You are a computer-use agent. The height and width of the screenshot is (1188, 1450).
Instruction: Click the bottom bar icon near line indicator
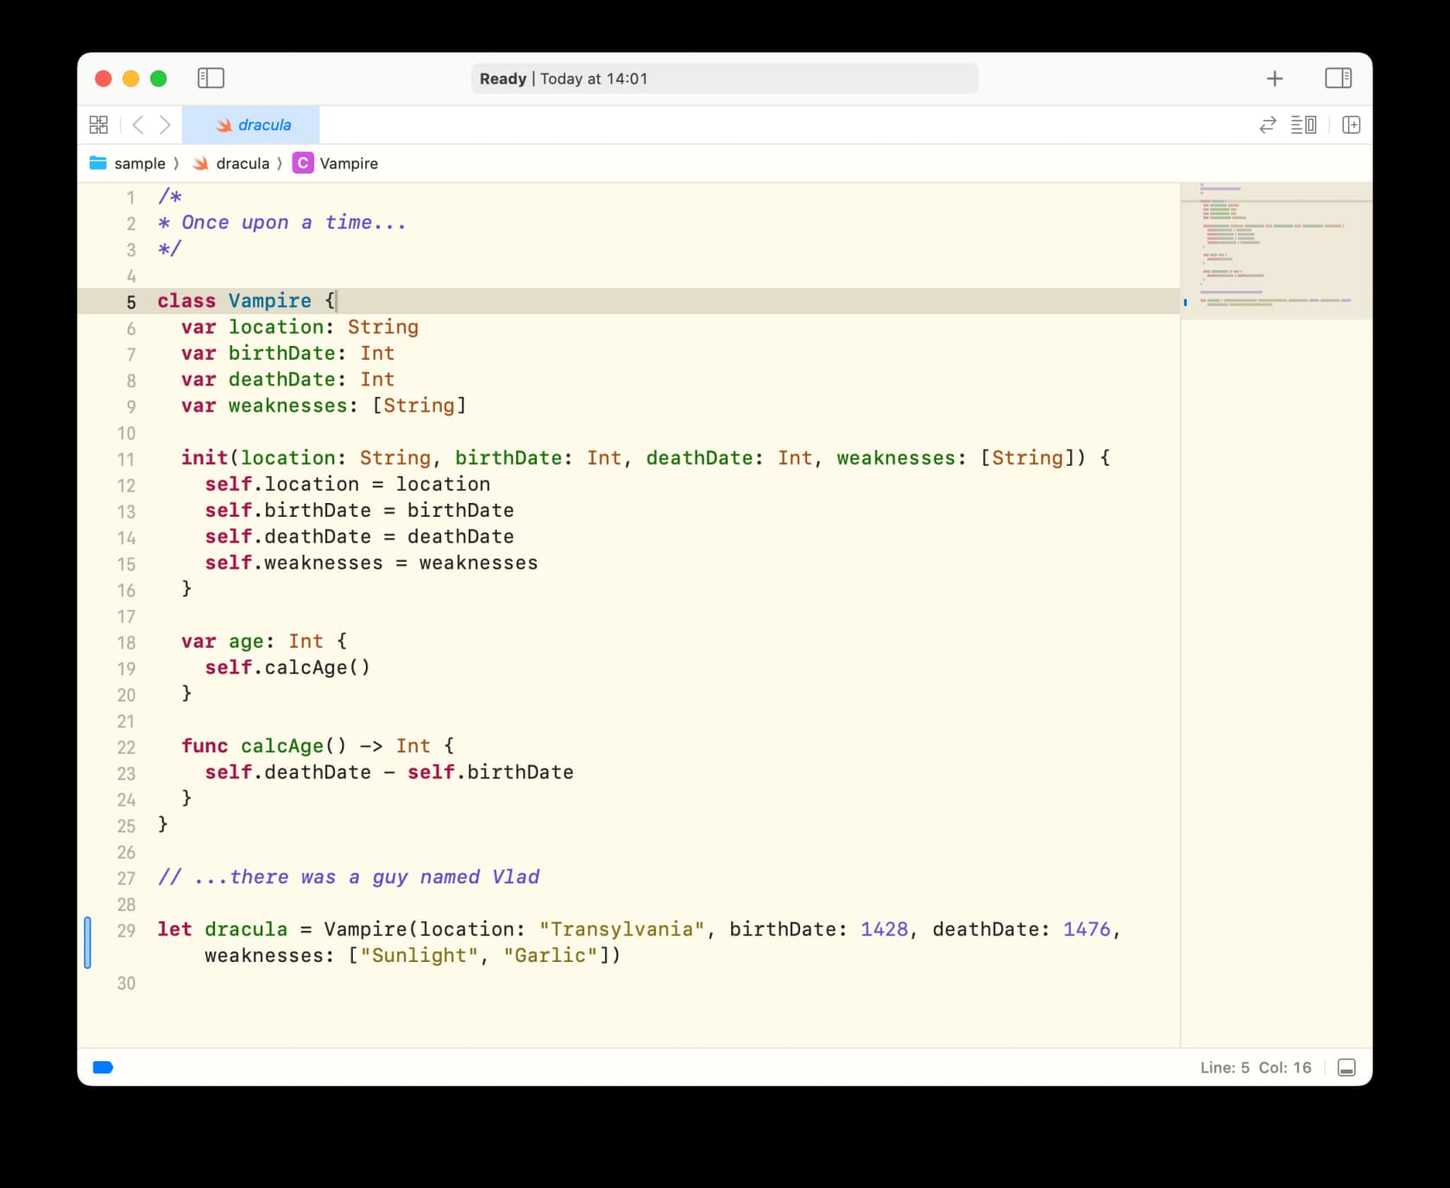click(1346, 1067)
